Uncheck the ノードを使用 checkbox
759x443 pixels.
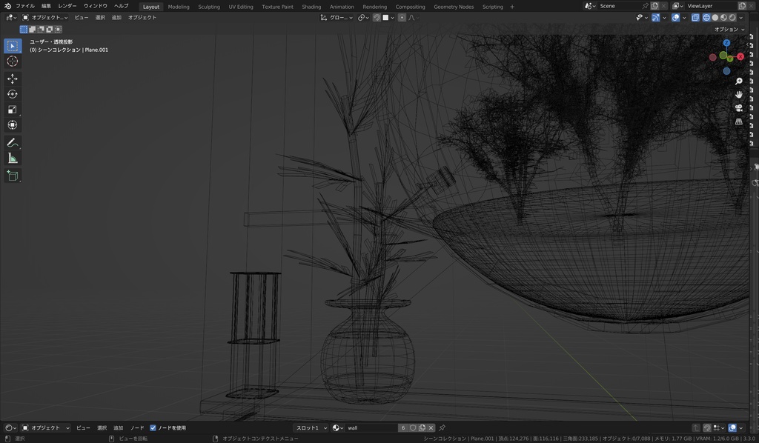click(x=153, y=428)
